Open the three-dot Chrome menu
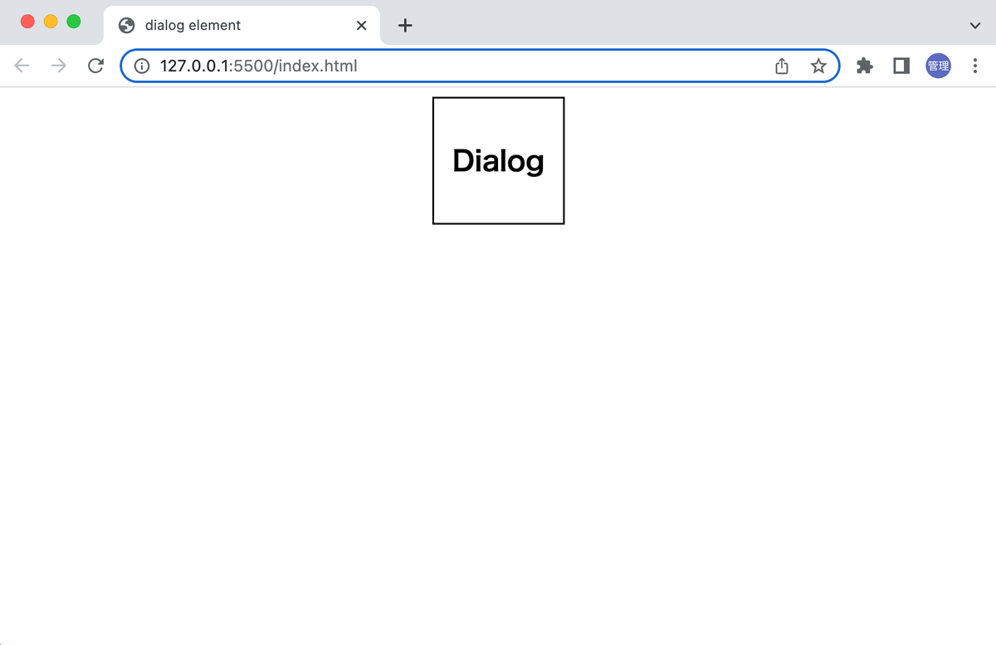Viewport: 996px width, 645px height. pos(974,66)
